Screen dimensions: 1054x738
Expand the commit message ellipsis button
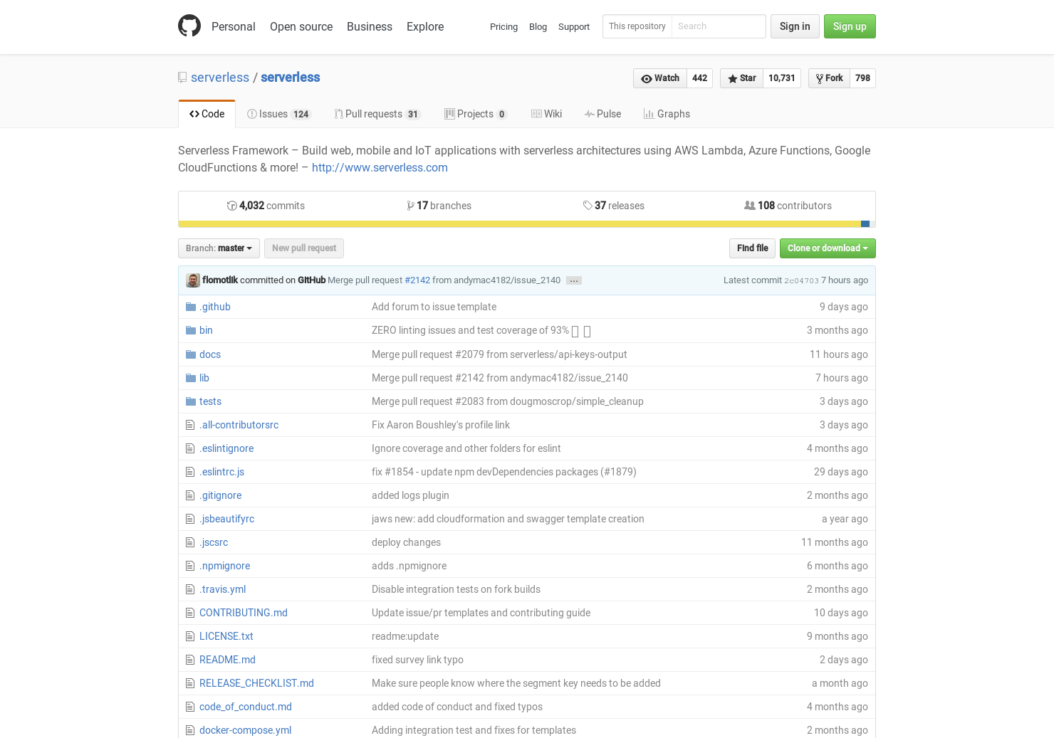pos(574,280)
